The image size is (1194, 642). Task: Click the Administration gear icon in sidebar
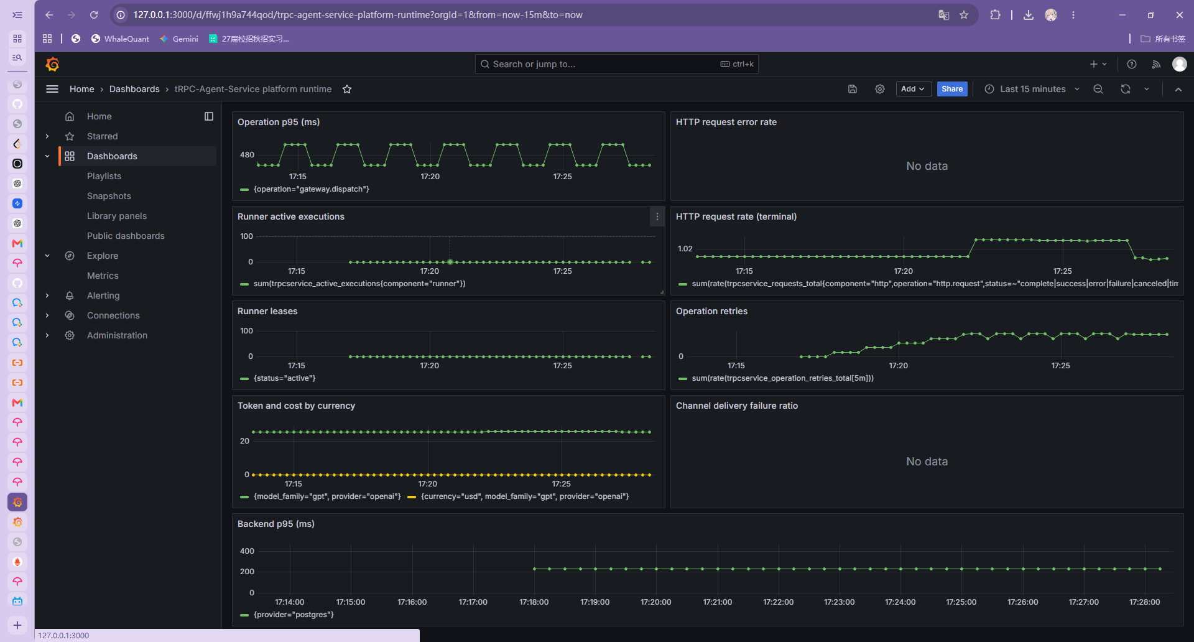click(70, 335)
